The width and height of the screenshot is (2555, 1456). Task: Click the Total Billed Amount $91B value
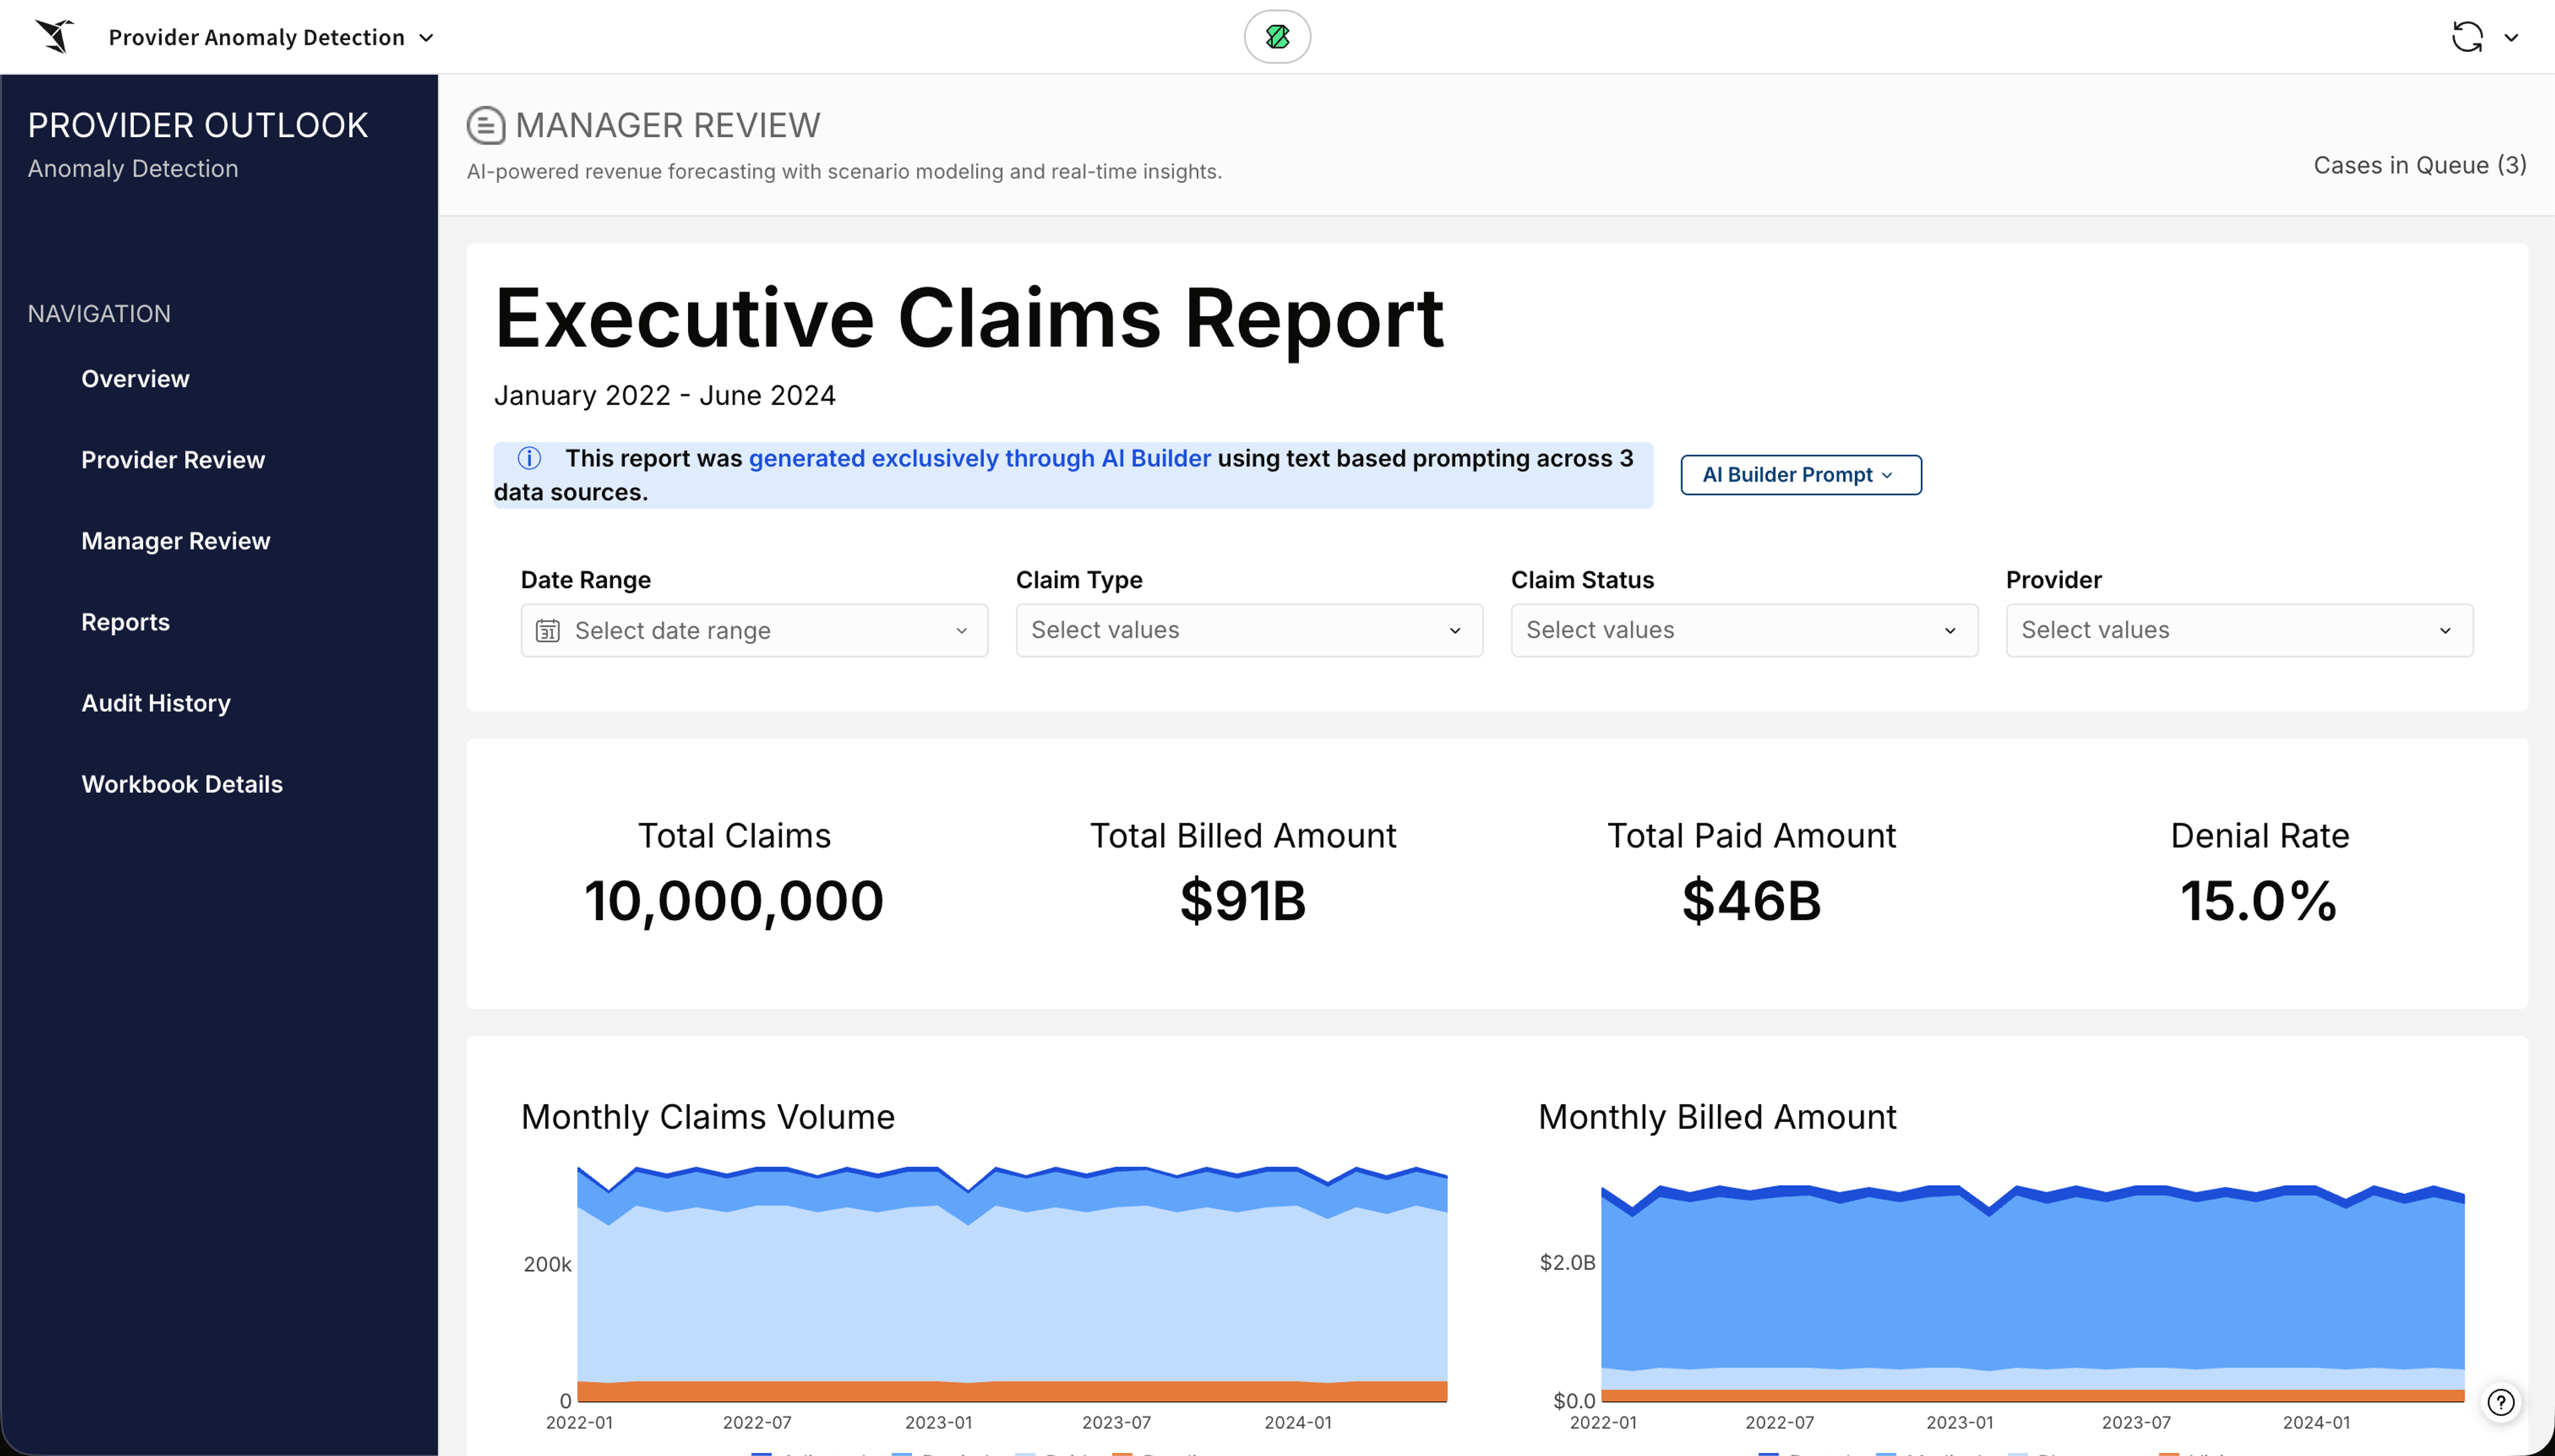tap(1243, 901)
